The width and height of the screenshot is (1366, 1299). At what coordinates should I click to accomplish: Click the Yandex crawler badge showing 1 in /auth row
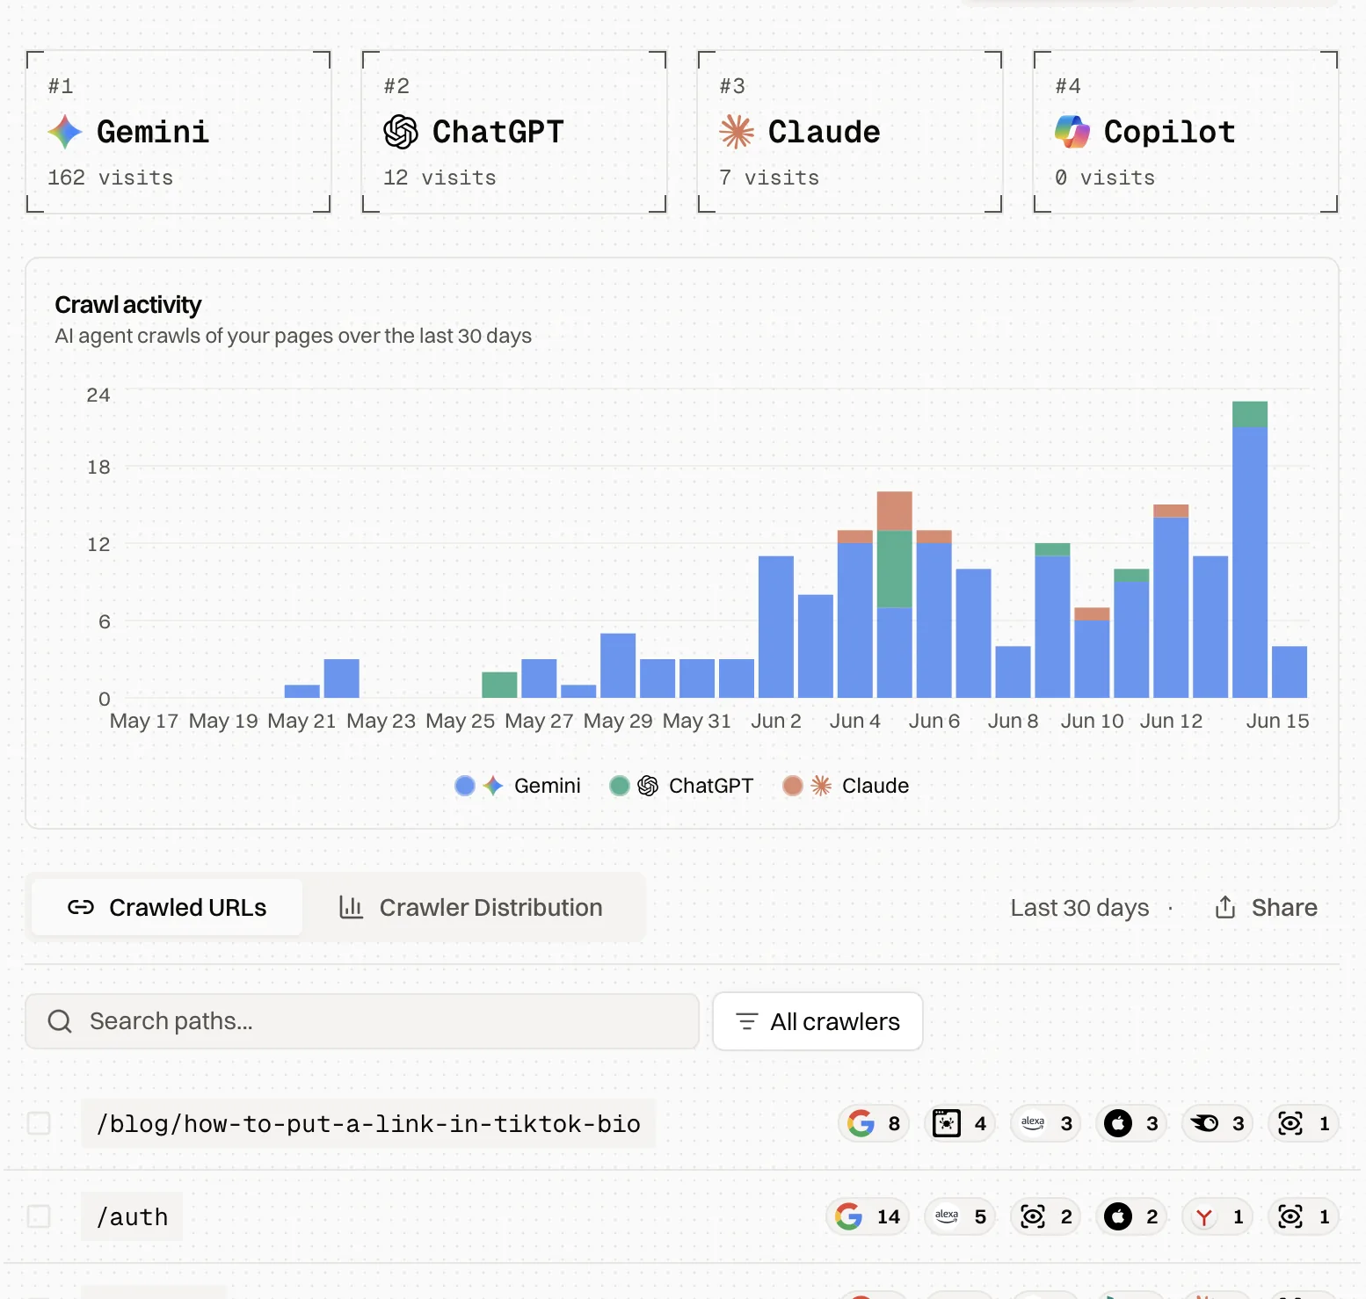[1217, 1216]
